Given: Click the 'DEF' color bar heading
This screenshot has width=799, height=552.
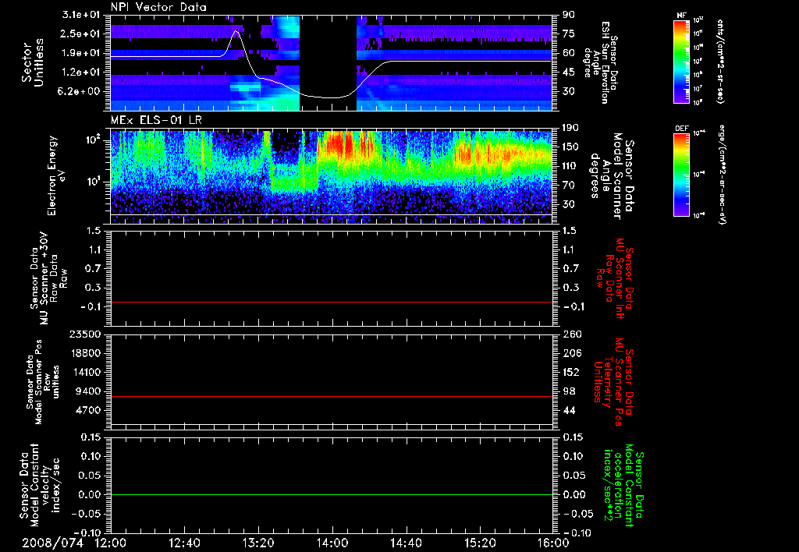Looking at the screenshot, I should pyautogui.click(x=682, y=129).
